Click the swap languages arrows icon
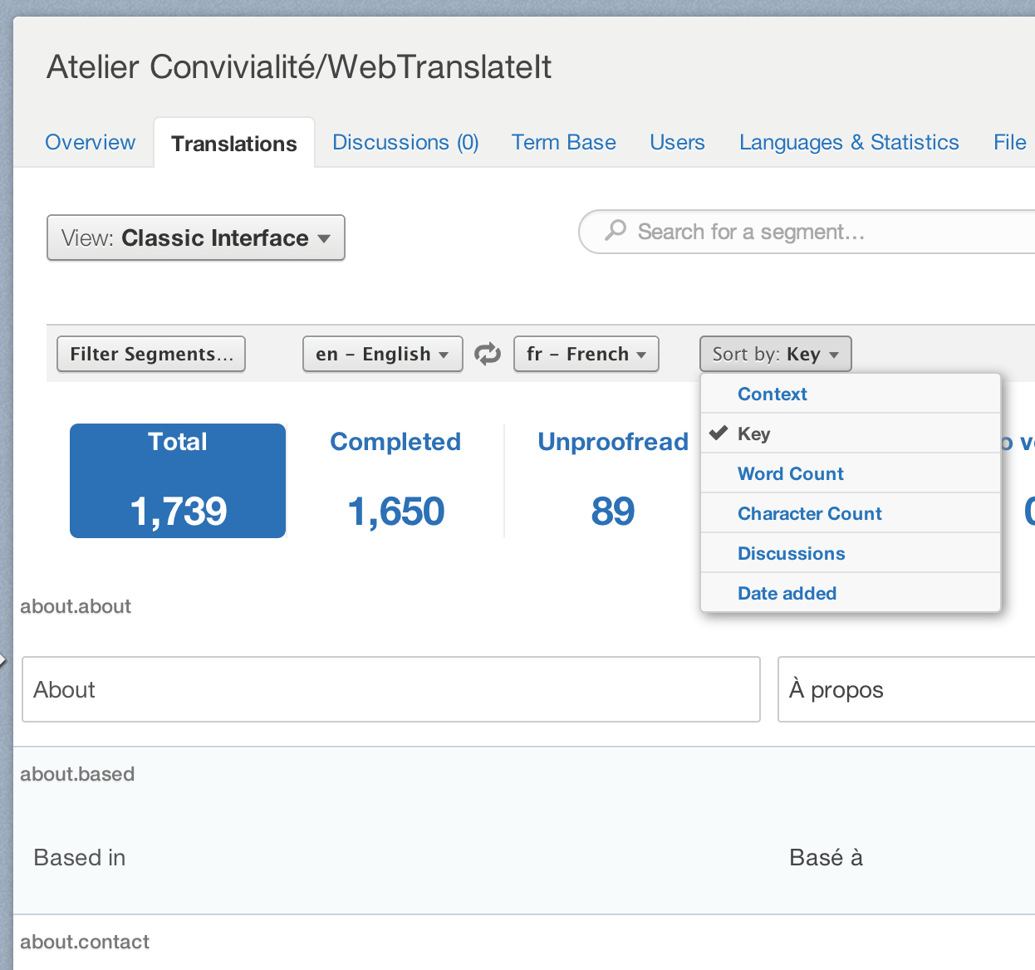The width and height of the screenshot is (1035, 970). pyautogui.click(x=488, y=354)
